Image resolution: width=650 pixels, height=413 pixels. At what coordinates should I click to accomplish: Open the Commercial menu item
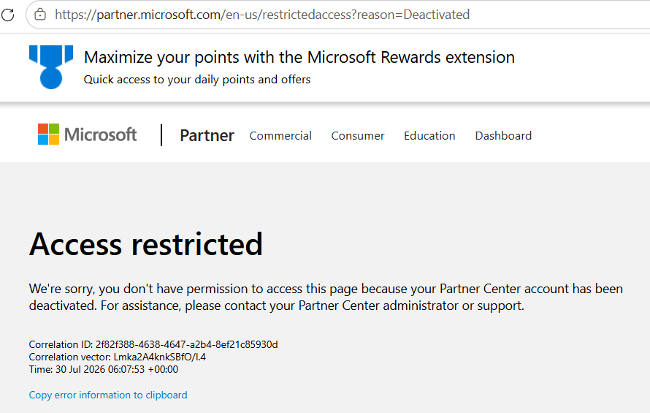(x=280, y=136)
